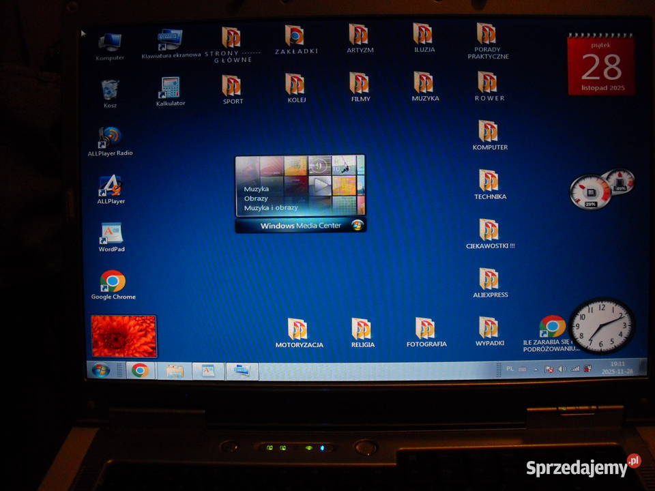Click Muzyka i obrazy in Media Center gadget
Image resolution: width=655 pixels, height=491 pixels.
coord(271,207)
